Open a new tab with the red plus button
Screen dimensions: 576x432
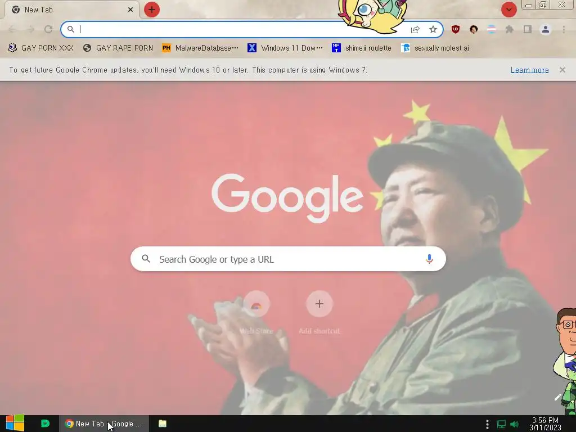click(x=152, y=10)
